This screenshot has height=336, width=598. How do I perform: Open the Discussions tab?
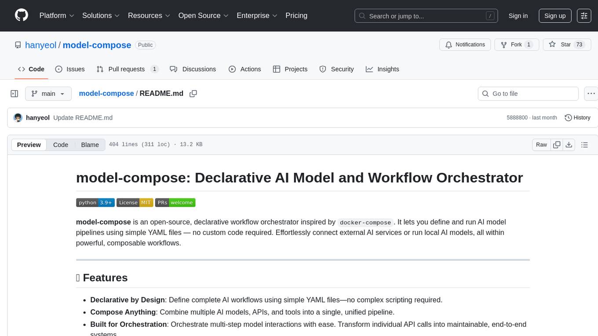coord(193,69)
